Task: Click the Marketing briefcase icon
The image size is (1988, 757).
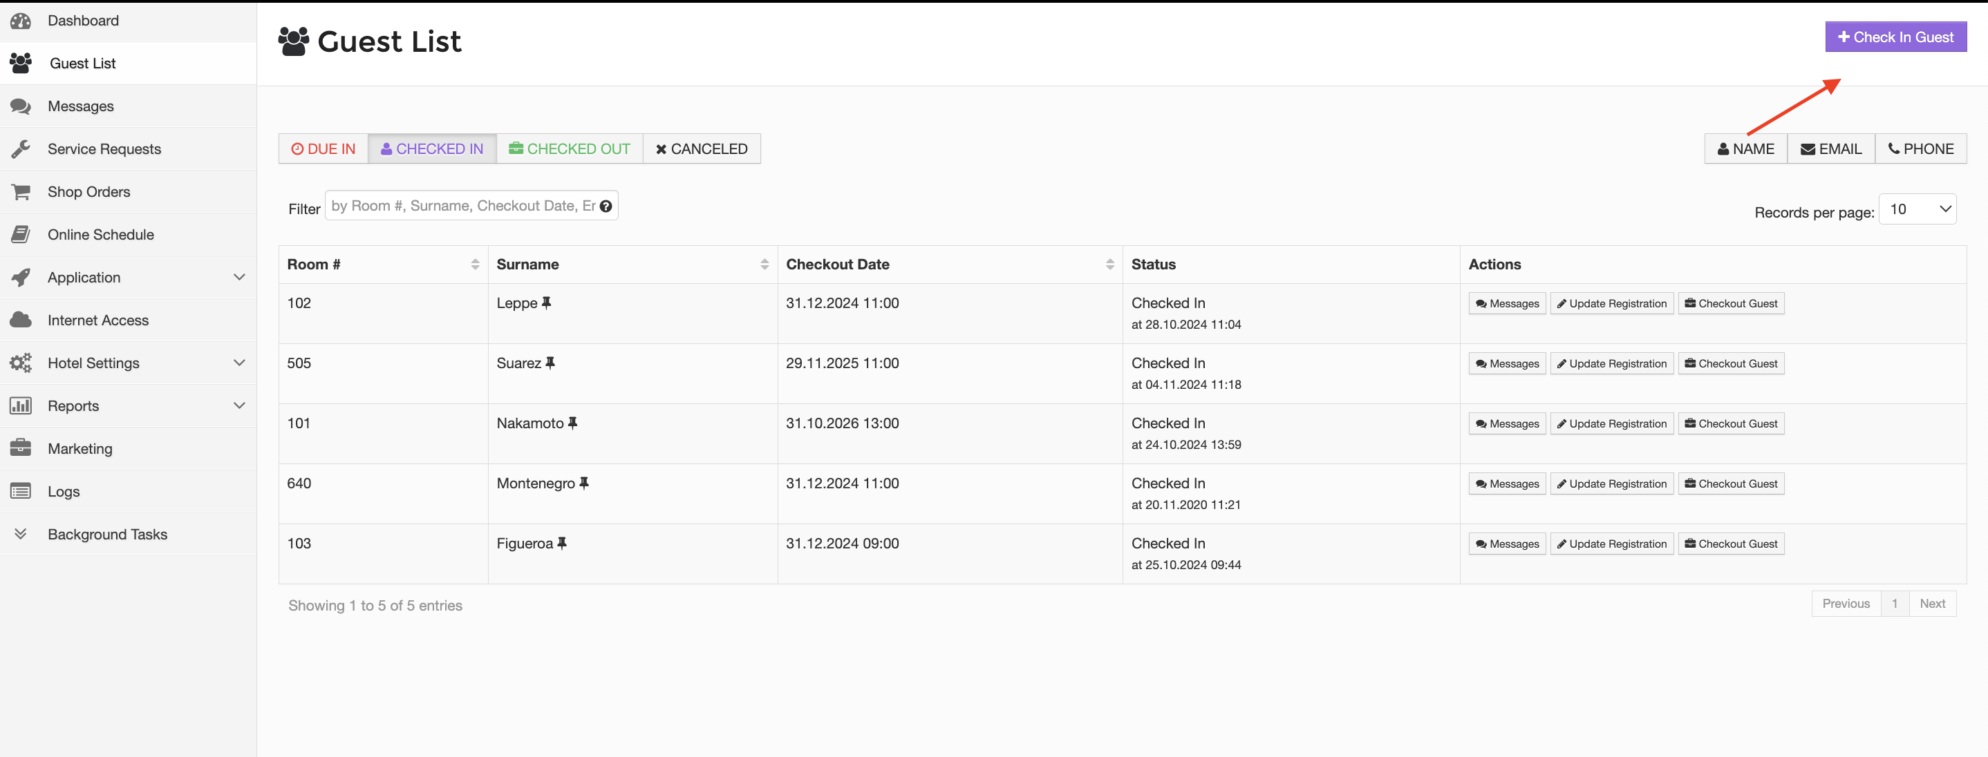Action: 21,449
